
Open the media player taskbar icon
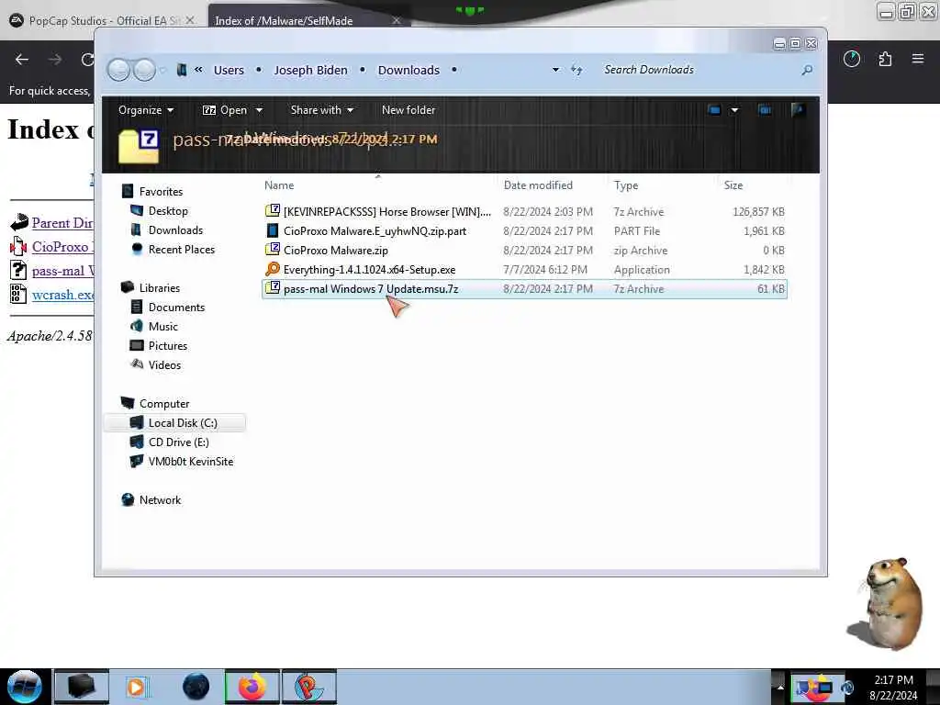point(136,687)
